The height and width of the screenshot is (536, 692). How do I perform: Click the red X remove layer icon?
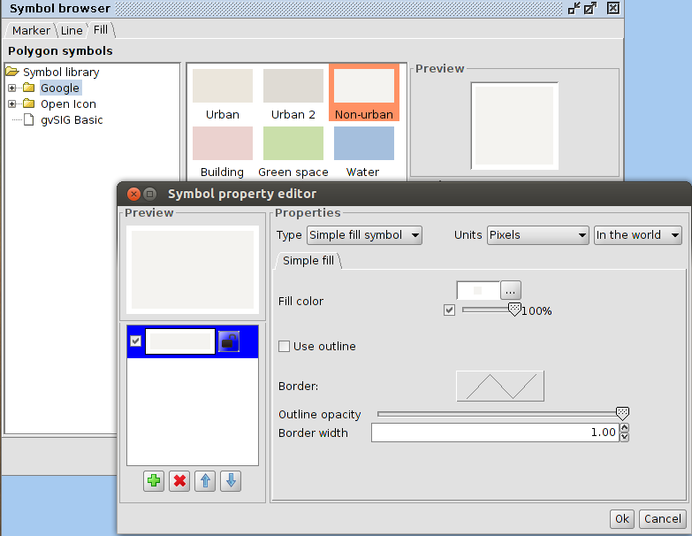180,481
